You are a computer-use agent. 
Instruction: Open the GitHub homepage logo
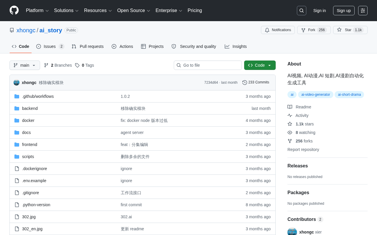coord(14,10)
